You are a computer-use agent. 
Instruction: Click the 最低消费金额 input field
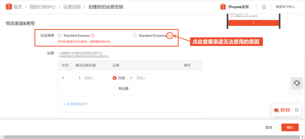pos(90,78)
